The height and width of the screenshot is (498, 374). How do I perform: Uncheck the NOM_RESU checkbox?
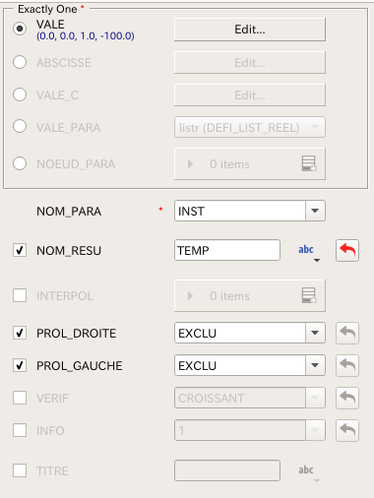point(20,250)
